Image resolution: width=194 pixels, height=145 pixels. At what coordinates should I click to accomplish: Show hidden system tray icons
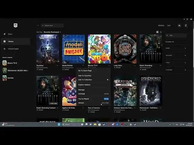tap(170, 124)
